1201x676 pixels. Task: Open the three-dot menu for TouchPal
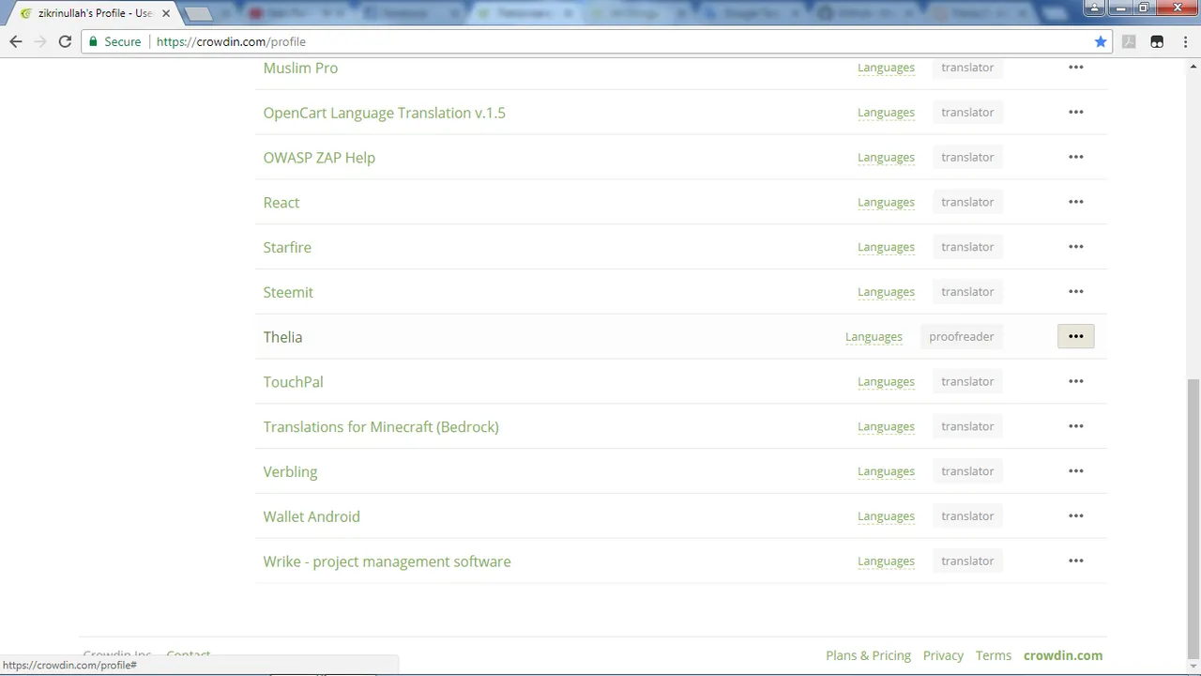coord(1075,381)
